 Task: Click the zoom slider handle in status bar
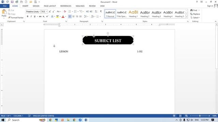click(x=200, y=116)
